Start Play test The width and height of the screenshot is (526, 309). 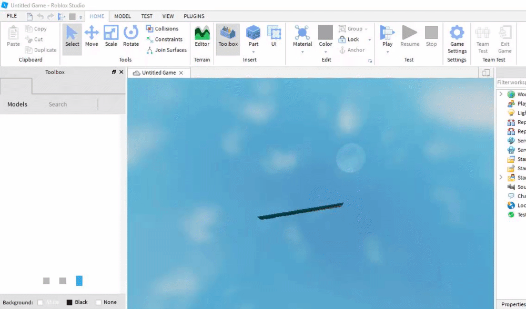coord(387,33)
